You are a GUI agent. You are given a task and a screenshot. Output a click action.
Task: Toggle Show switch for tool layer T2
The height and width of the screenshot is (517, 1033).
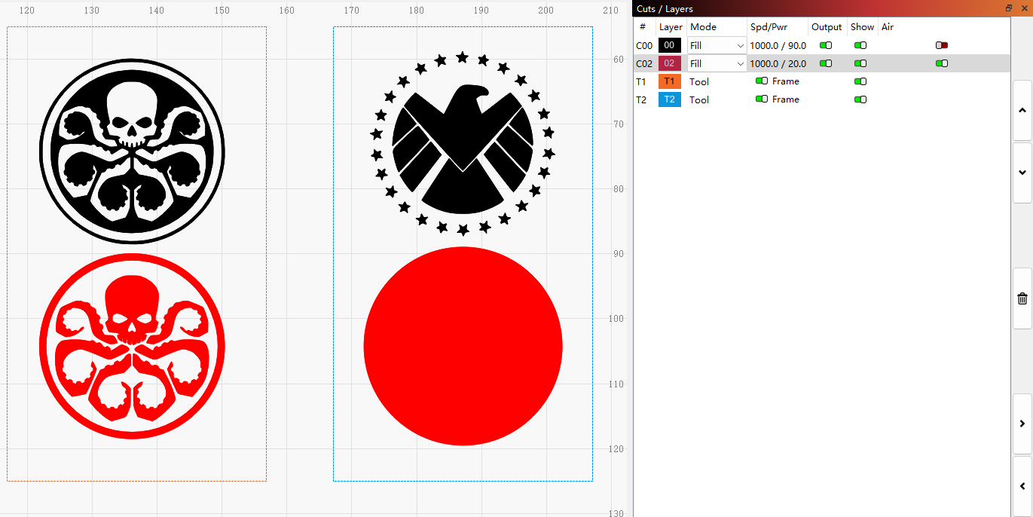(x=860, y=99)
